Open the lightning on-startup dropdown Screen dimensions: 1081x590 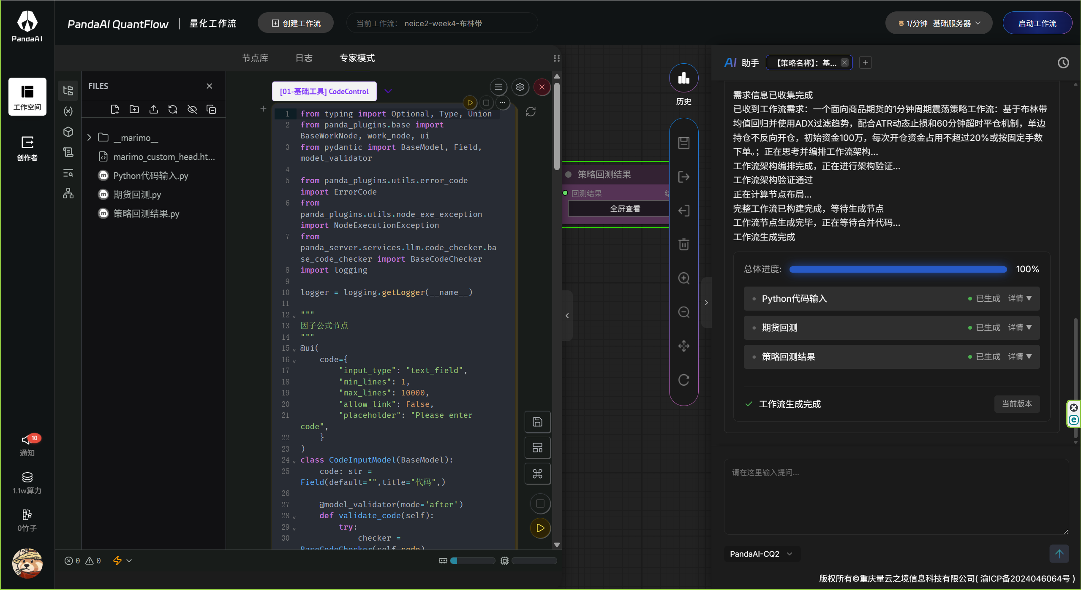(123, 560)
